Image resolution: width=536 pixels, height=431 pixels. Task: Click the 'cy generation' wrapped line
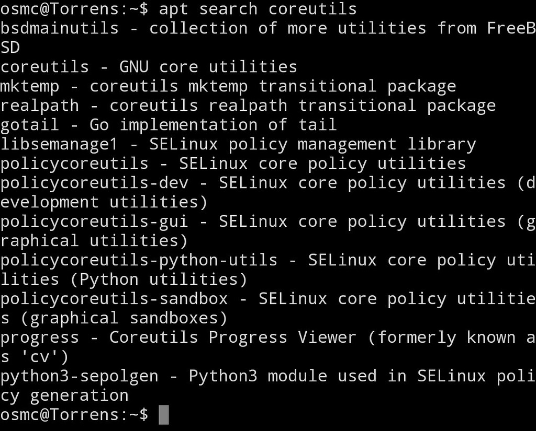point(64,396)
